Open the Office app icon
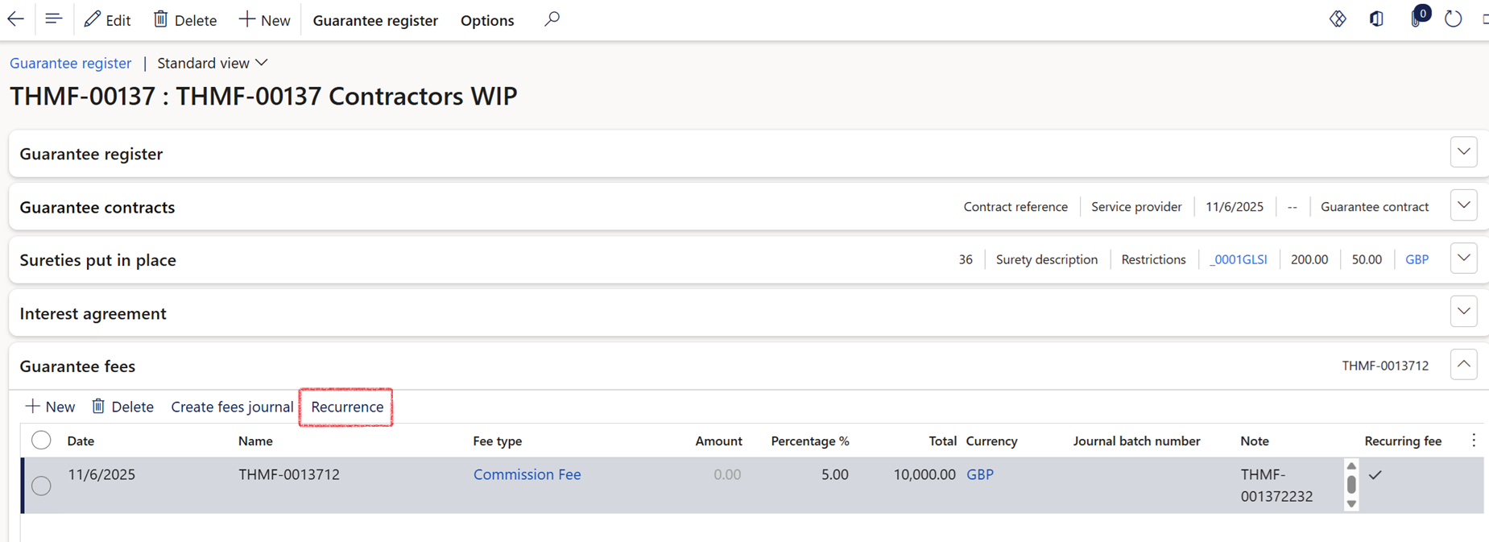The width and height of the screenshot is (1489, 542). 1376,19
